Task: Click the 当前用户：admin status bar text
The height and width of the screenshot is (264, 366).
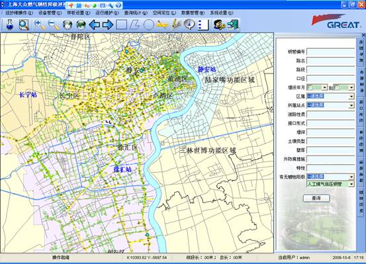Action: (294, 257)
